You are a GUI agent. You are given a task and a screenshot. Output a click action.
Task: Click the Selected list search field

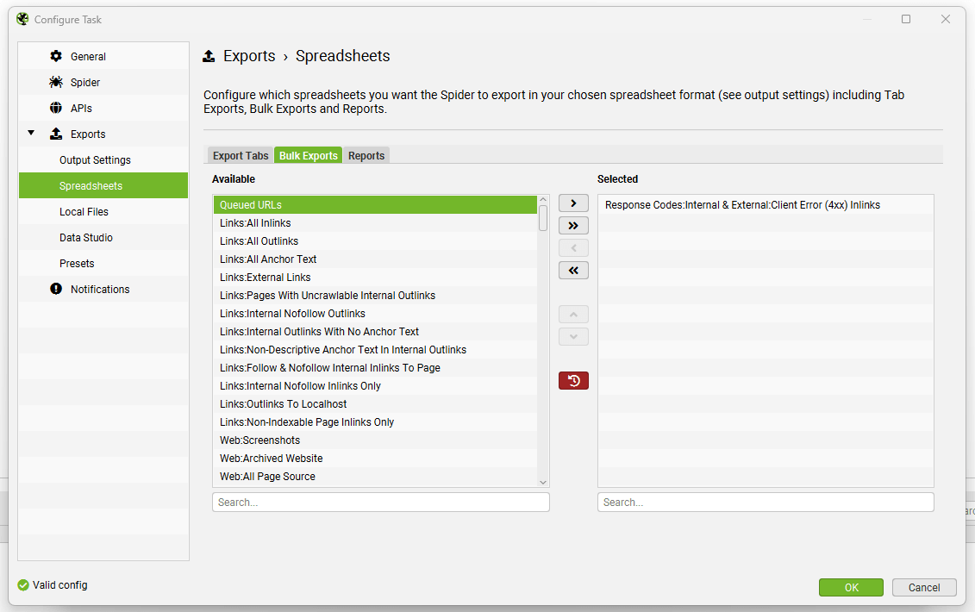pyautogui.click(x=766, y=502)
